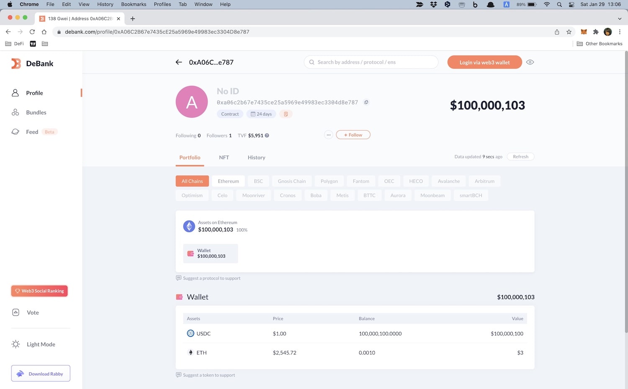Select the Ethereum chain filter
This screenshot has height=389, width=628.
coord(228,181)
